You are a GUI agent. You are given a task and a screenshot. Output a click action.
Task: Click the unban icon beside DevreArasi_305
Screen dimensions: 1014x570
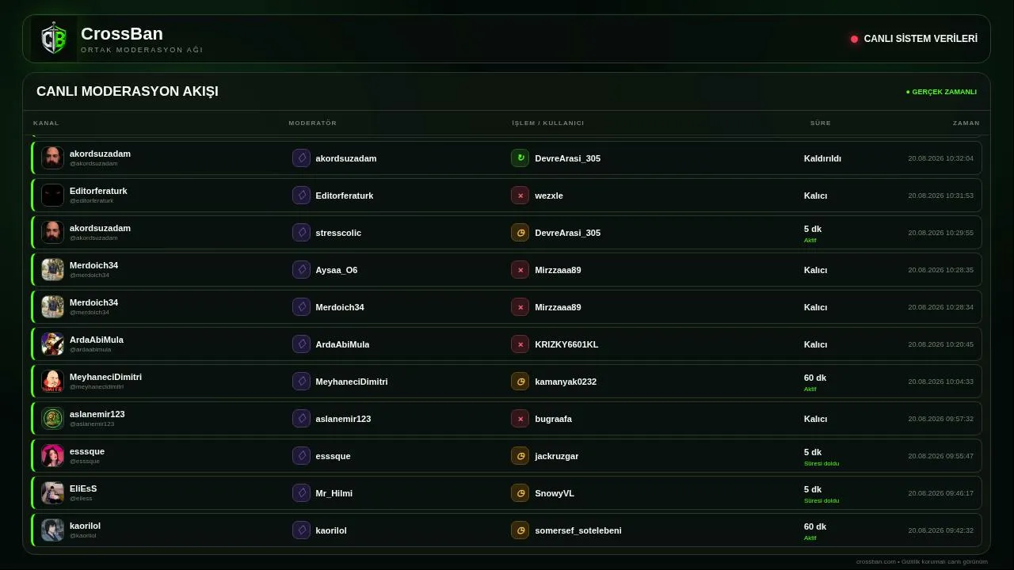(520, 158)
